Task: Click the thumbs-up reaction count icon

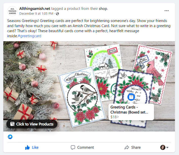Action: point(10,137)
